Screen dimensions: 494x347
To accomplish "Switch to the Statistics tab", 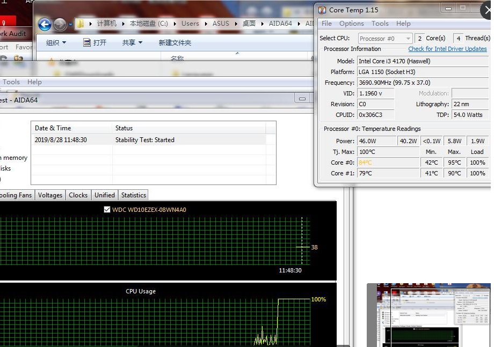I will [134, 195].
